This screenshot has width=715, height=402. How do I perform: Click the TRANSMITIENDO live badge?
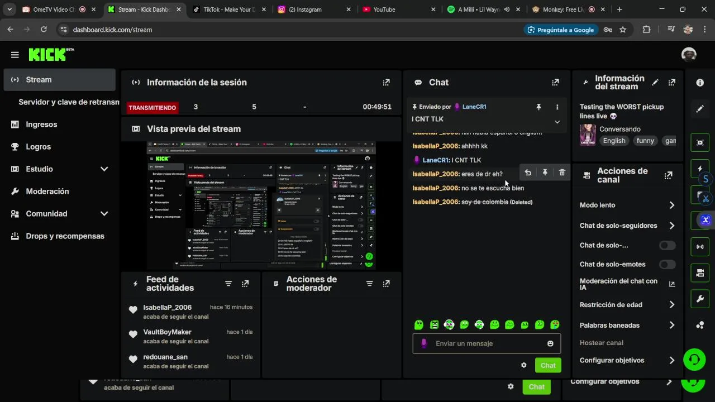click(x=152, y=108)
